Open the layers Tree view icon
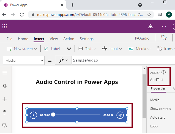 (5, 86)
